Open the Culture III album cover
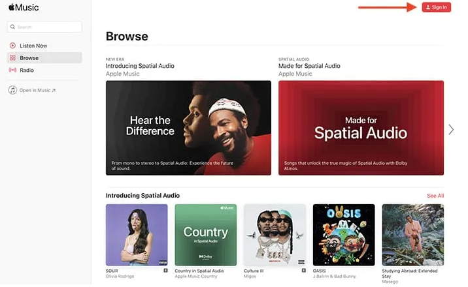 pos(275,235)
